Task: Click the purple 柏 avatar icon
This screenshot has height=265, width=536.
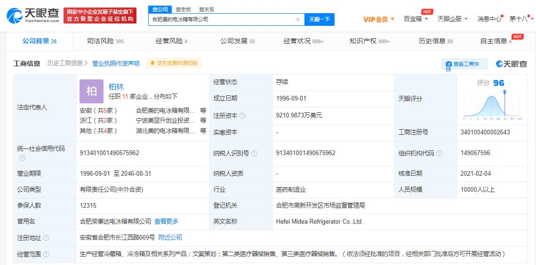Action: (91, 91)
